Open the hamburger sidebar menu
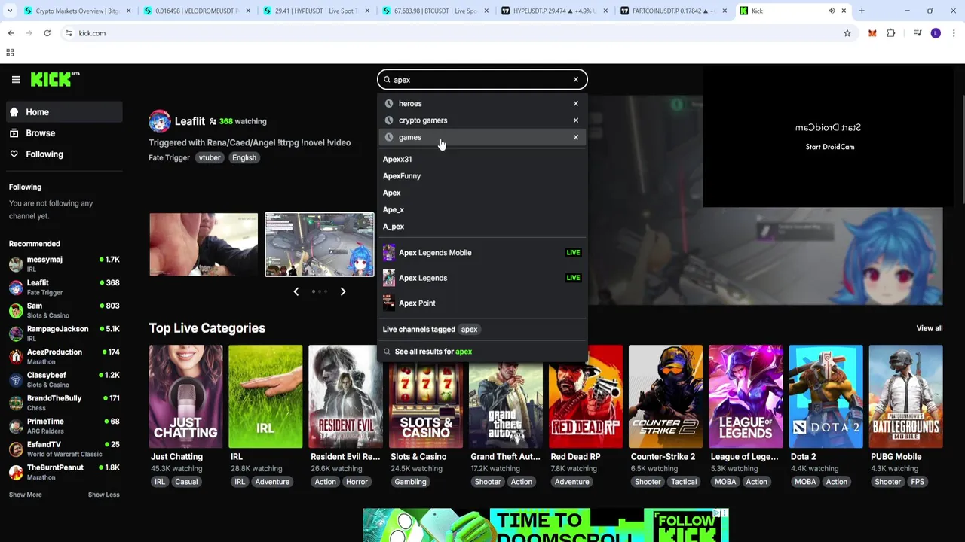 [x=16, y=79]
